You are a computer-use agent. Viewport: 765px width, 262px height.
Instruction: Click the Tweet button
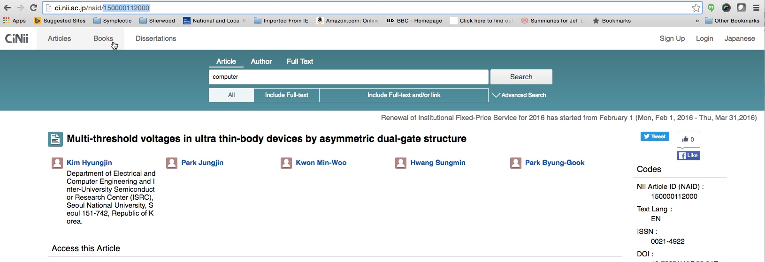click(655, 136)
